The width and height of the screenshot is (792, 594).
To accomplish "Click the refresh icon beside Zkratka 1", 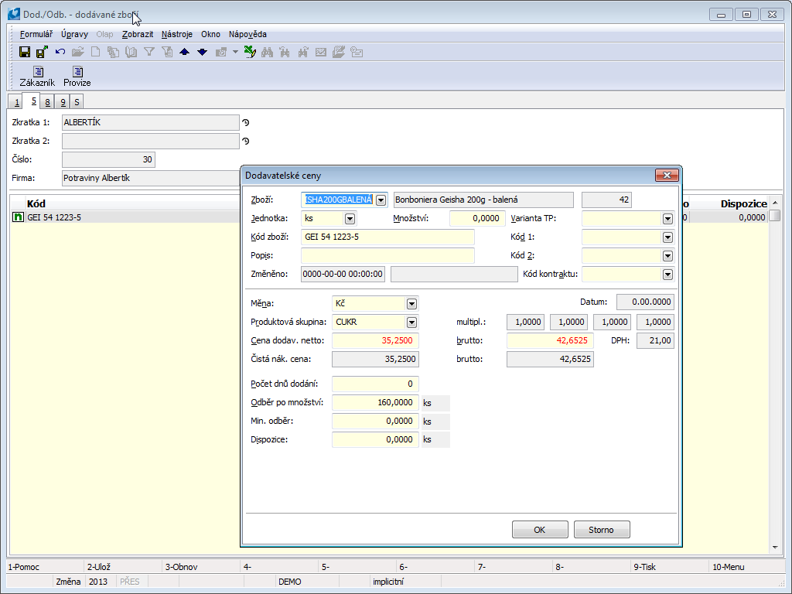I will tap(246, 122).
